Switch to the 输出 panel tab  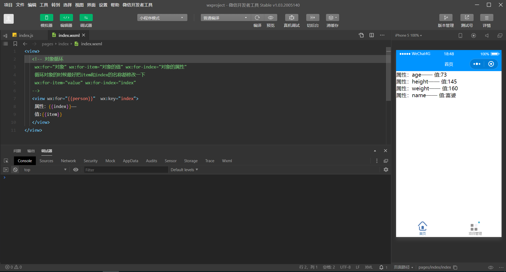31,151
